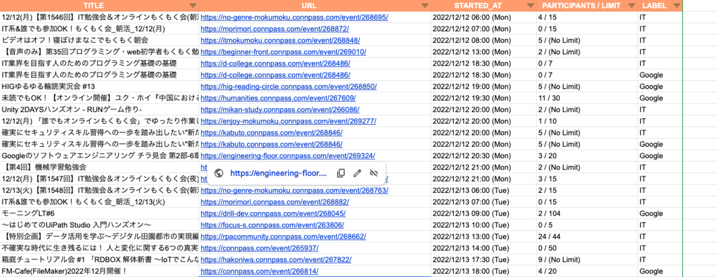Open the connpass.com event/265937 link
Image resolution: width=717 pixels, height=277 pixels.
coord(259,248)
